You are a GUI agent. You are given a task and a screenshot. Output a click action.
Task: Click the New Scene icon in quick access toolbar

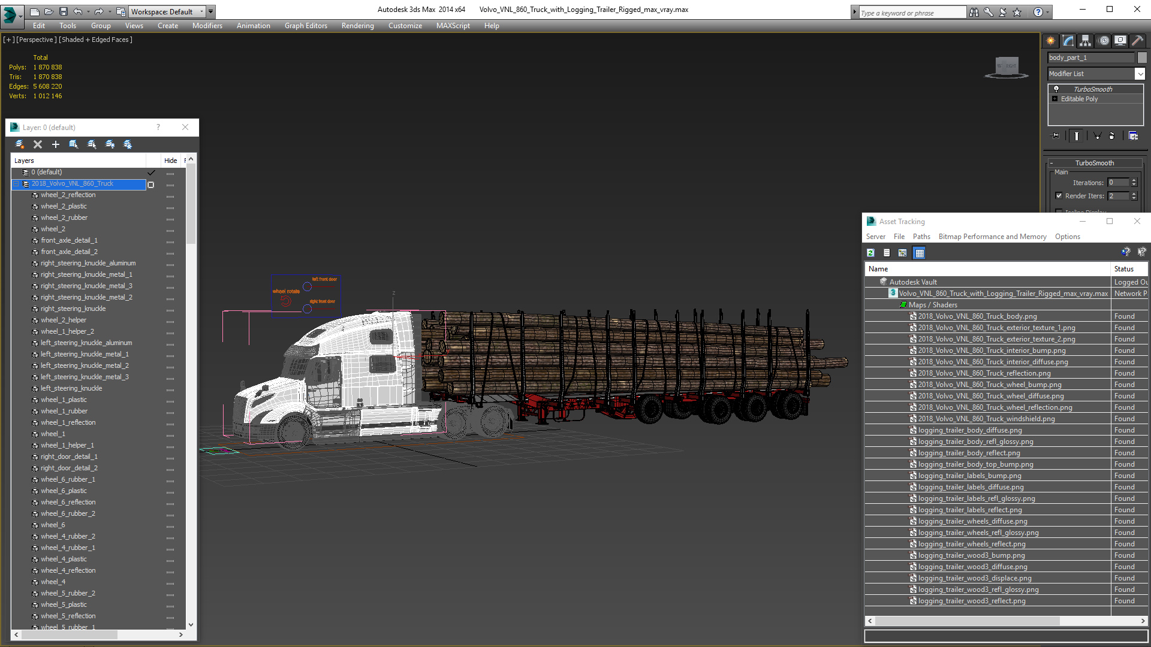[x=34, y=11]
